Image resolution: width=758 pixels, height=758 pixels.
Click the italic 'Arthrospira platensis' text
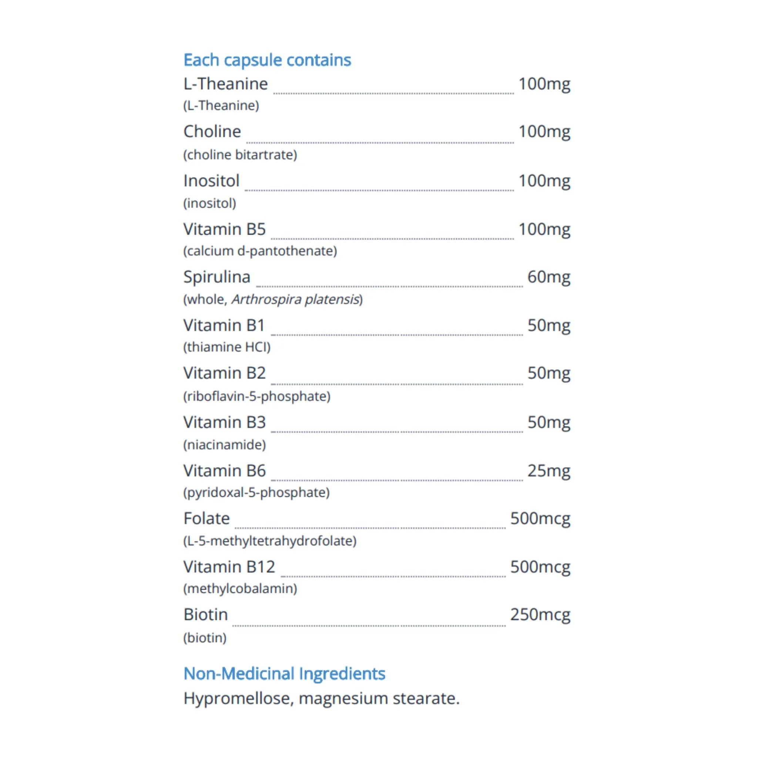point(295,299)
